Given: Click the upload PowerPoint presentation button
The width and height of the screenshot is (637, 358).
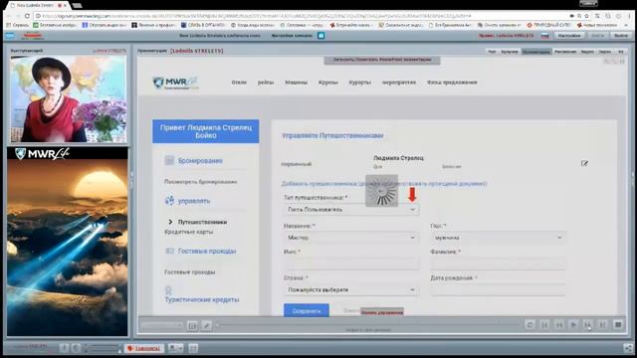Looking at the screenshot, I should point(382,60).
